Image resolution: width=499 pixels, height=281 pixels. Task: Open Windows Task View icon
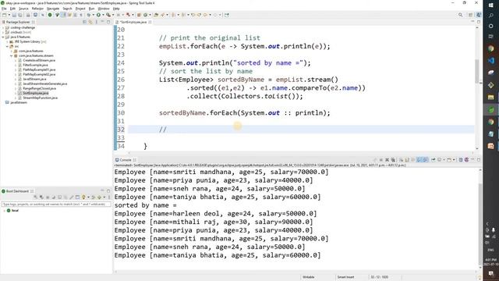[x=490, y=37]
